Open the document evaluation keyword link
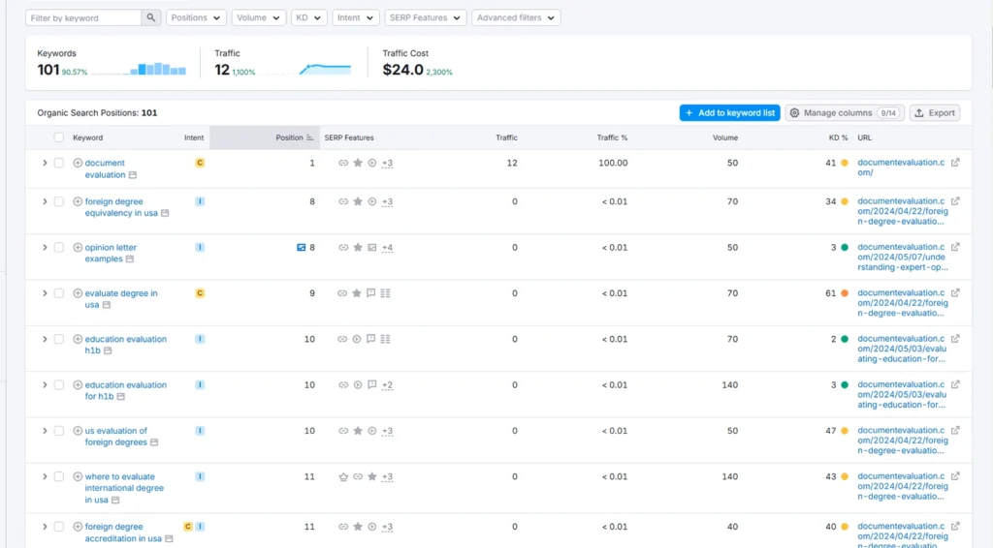Screen dimensions: 993x548 [x=105, y=168]
